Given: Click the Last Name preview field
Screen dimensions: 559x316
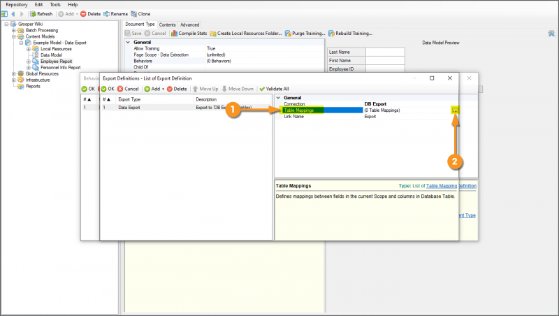Looking at the screenshot, I should [385, 52].
